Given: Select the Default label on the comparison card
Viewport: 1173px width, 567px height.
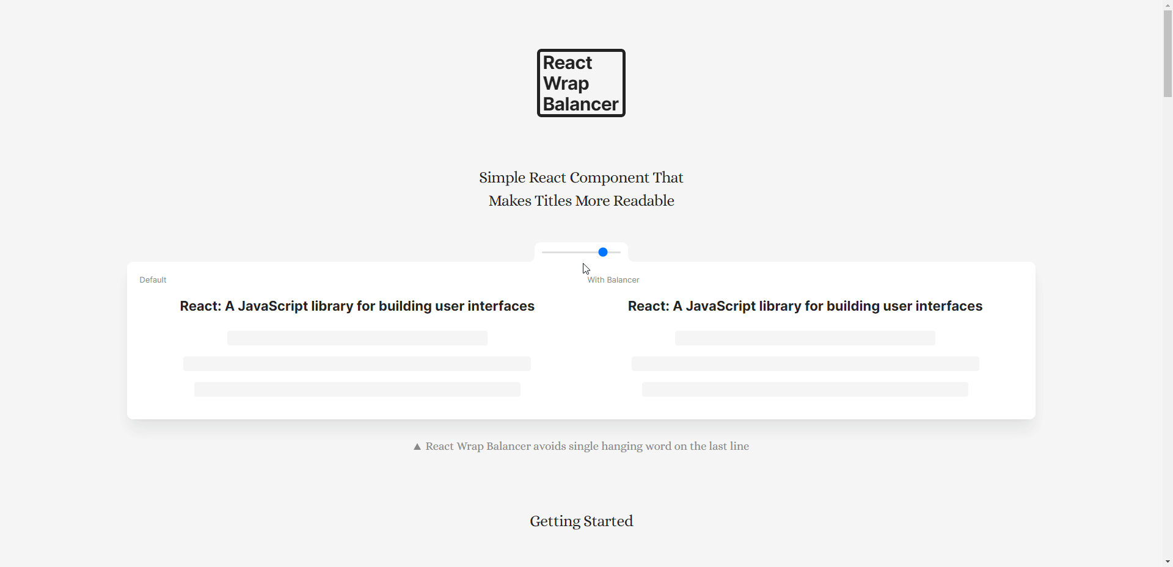Looking at the screenshot, I should coord(153,280).
